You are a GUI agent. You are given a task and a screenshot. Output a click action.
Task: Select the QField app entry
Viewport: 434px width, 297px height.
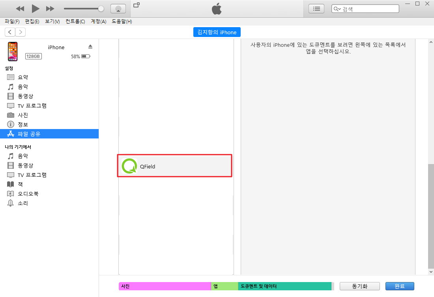tap(174, 166)
